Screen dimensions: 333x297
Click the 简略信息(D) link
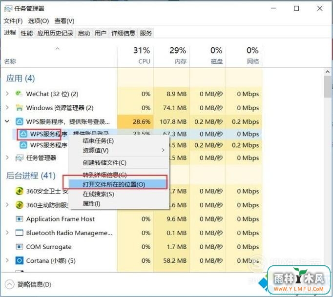(34, 284)
